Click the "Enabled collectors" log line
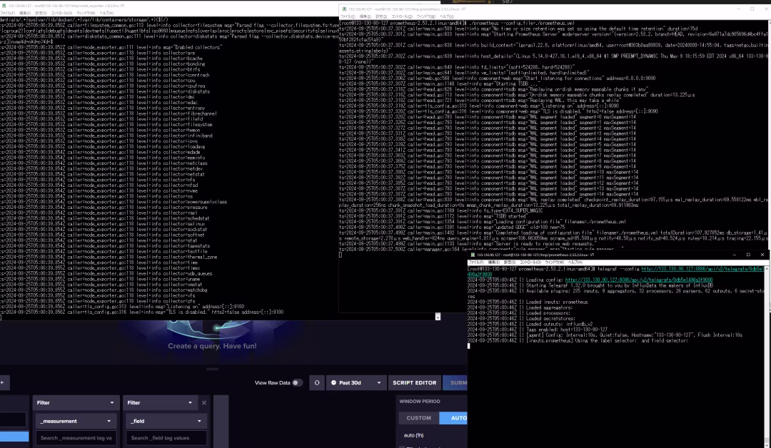The height and width of the screenshot is (448, 771). click(111, 47)
